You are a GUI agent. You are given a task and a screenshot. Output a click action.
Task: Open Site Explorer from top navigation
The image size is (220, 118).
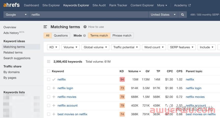[51, 5]
